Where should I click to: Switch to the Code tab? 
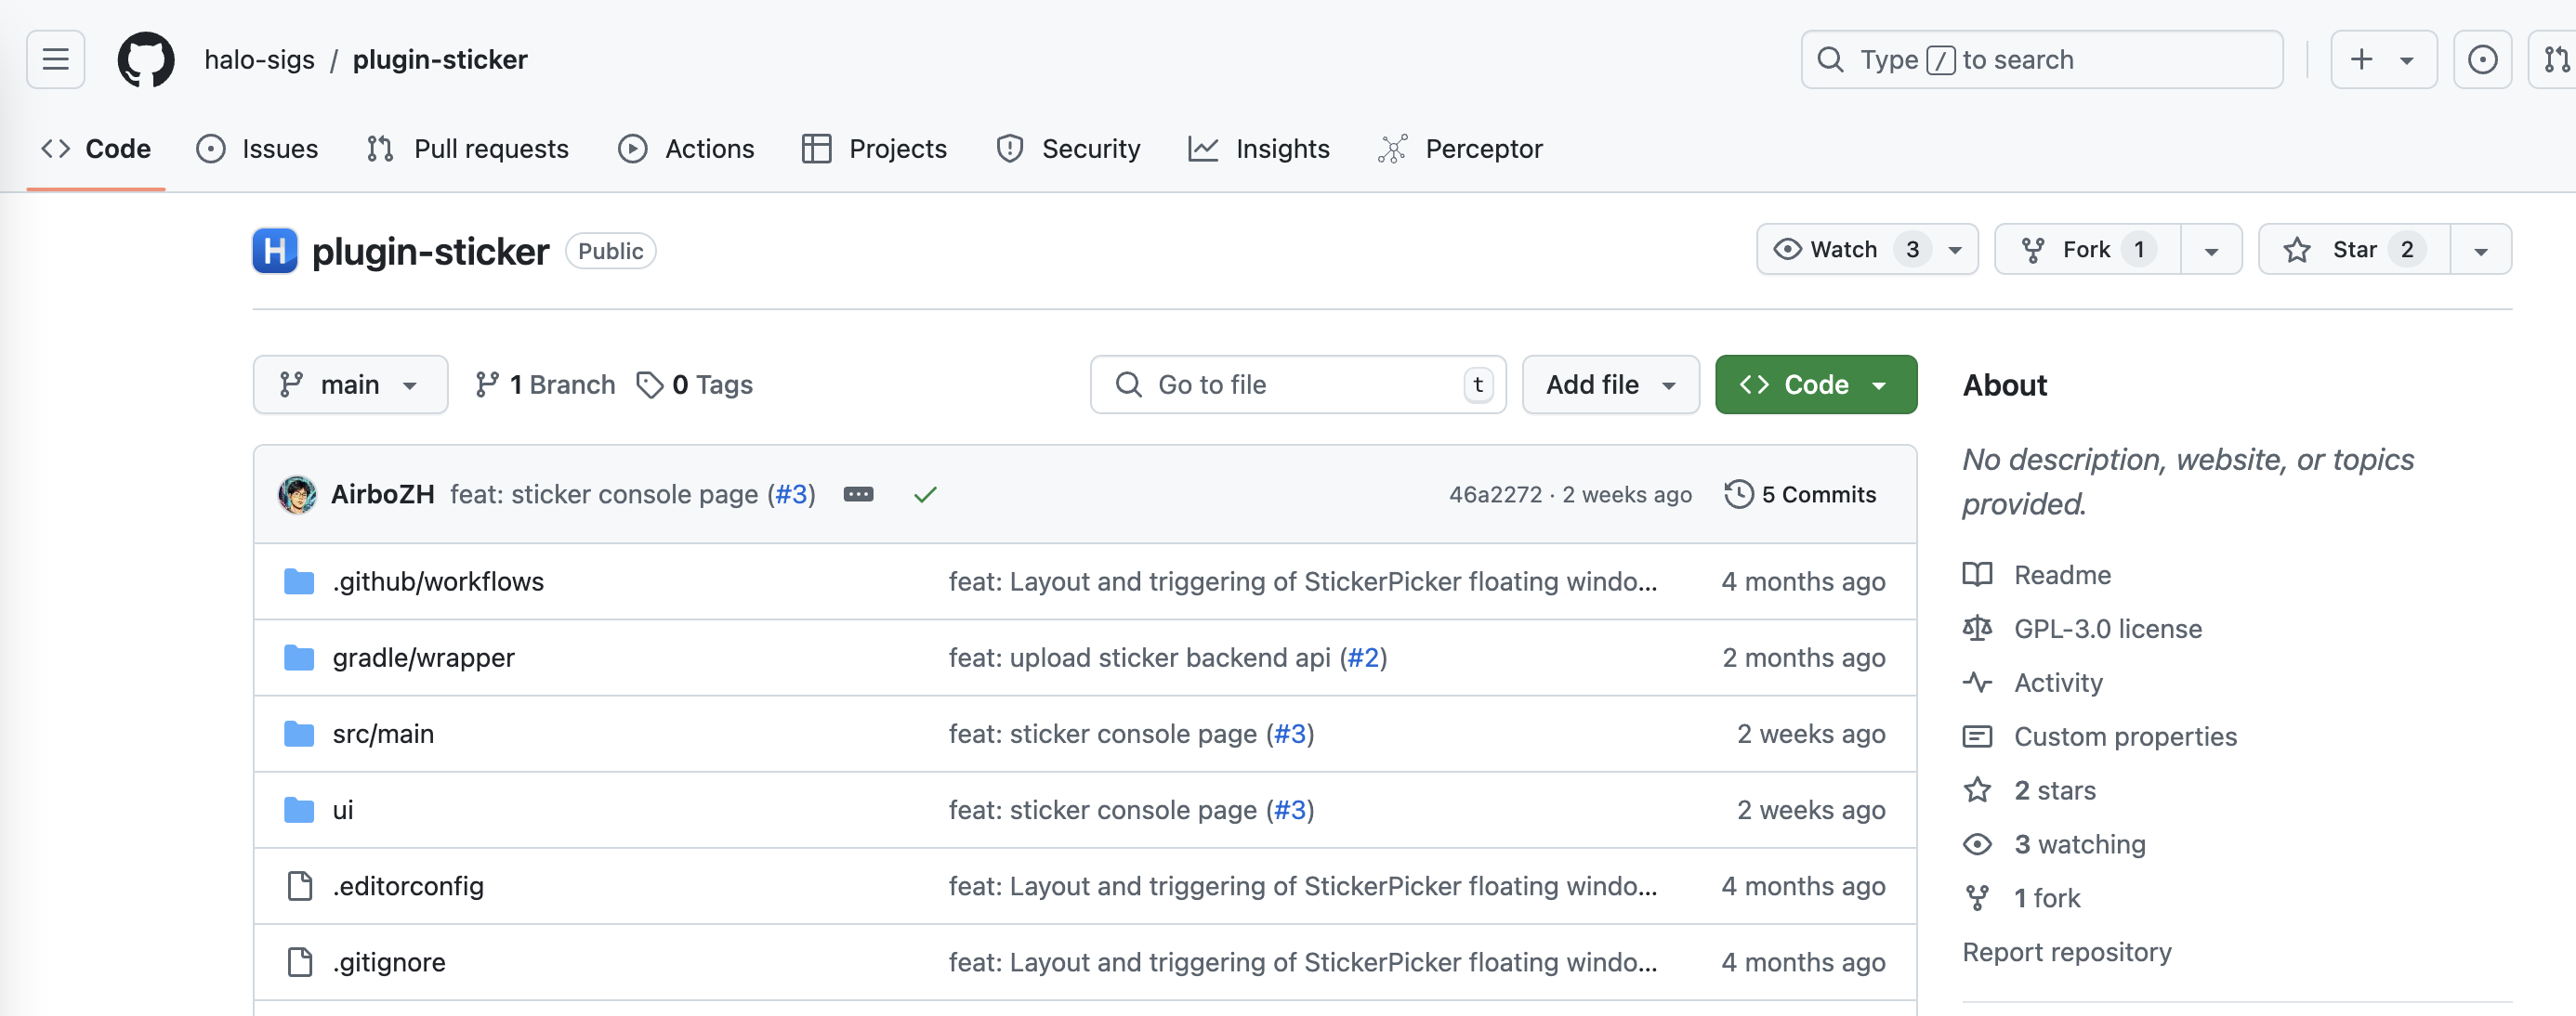96,149
